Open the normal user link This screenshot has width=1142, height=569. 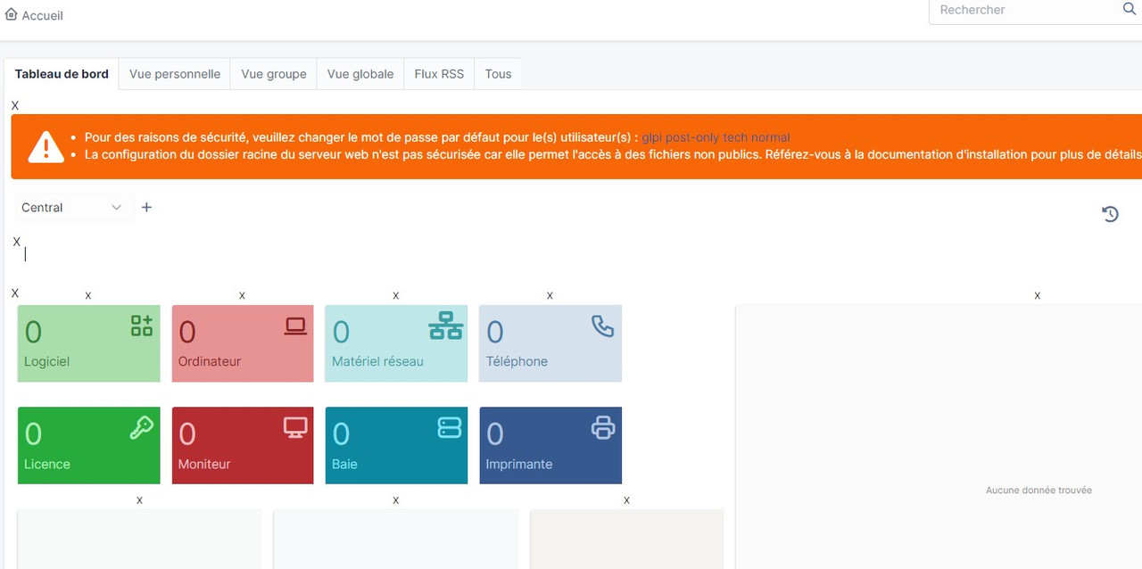(770, 137)
